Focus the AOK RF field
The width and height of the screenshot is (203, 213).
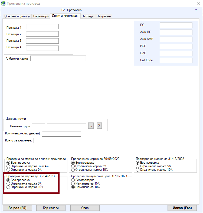[x=176, y=32]
